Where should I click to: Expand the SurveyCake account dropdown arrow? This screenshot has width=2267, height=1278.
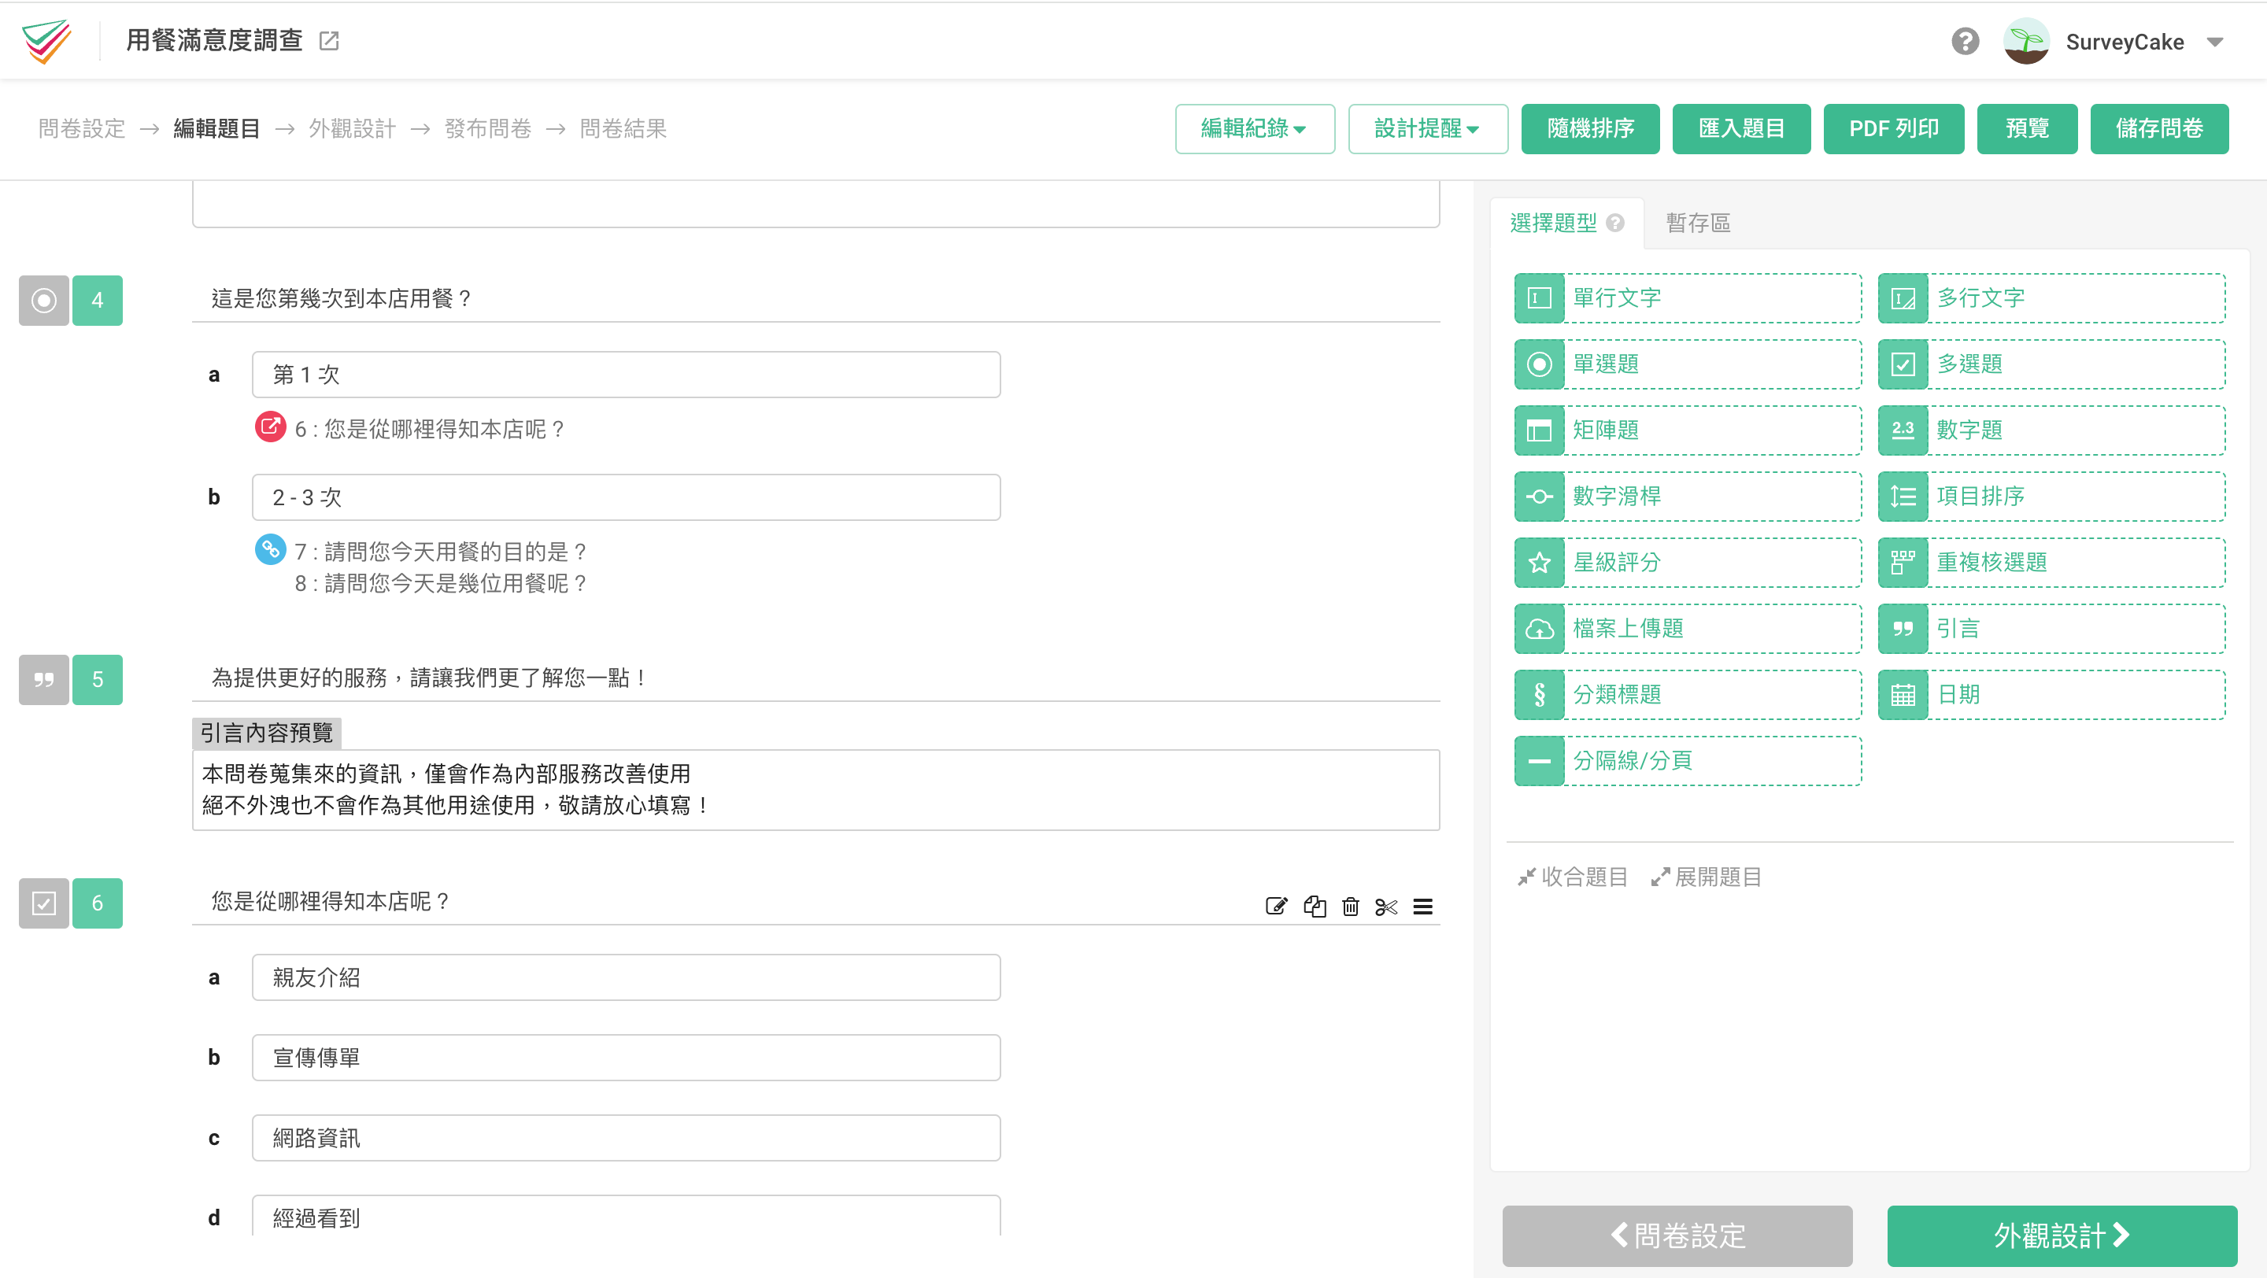point(2215,42)
